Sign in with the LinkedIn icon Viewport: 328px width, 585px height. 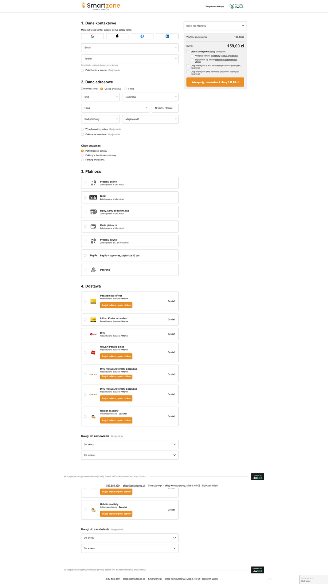coord(167,36)
